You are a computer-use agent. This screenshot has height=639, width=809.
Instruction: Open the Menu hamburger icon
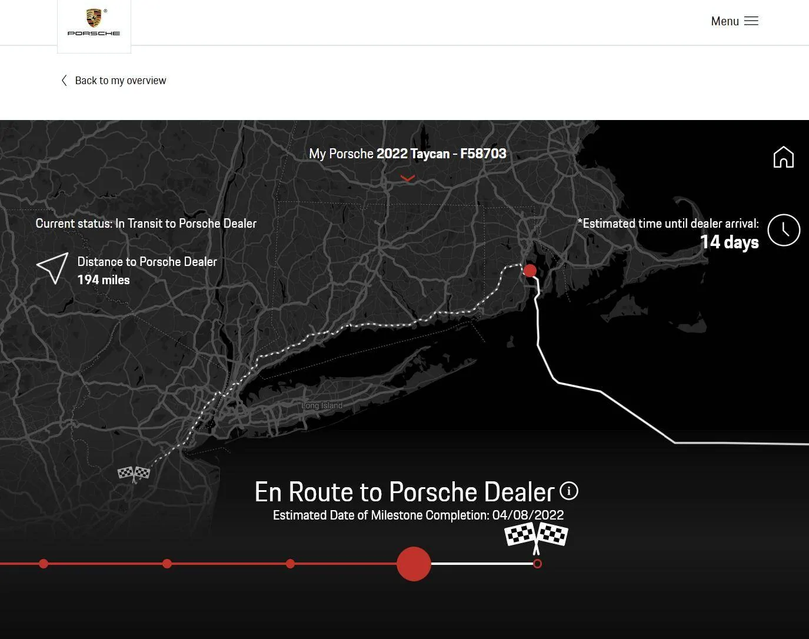coord(751,21)
